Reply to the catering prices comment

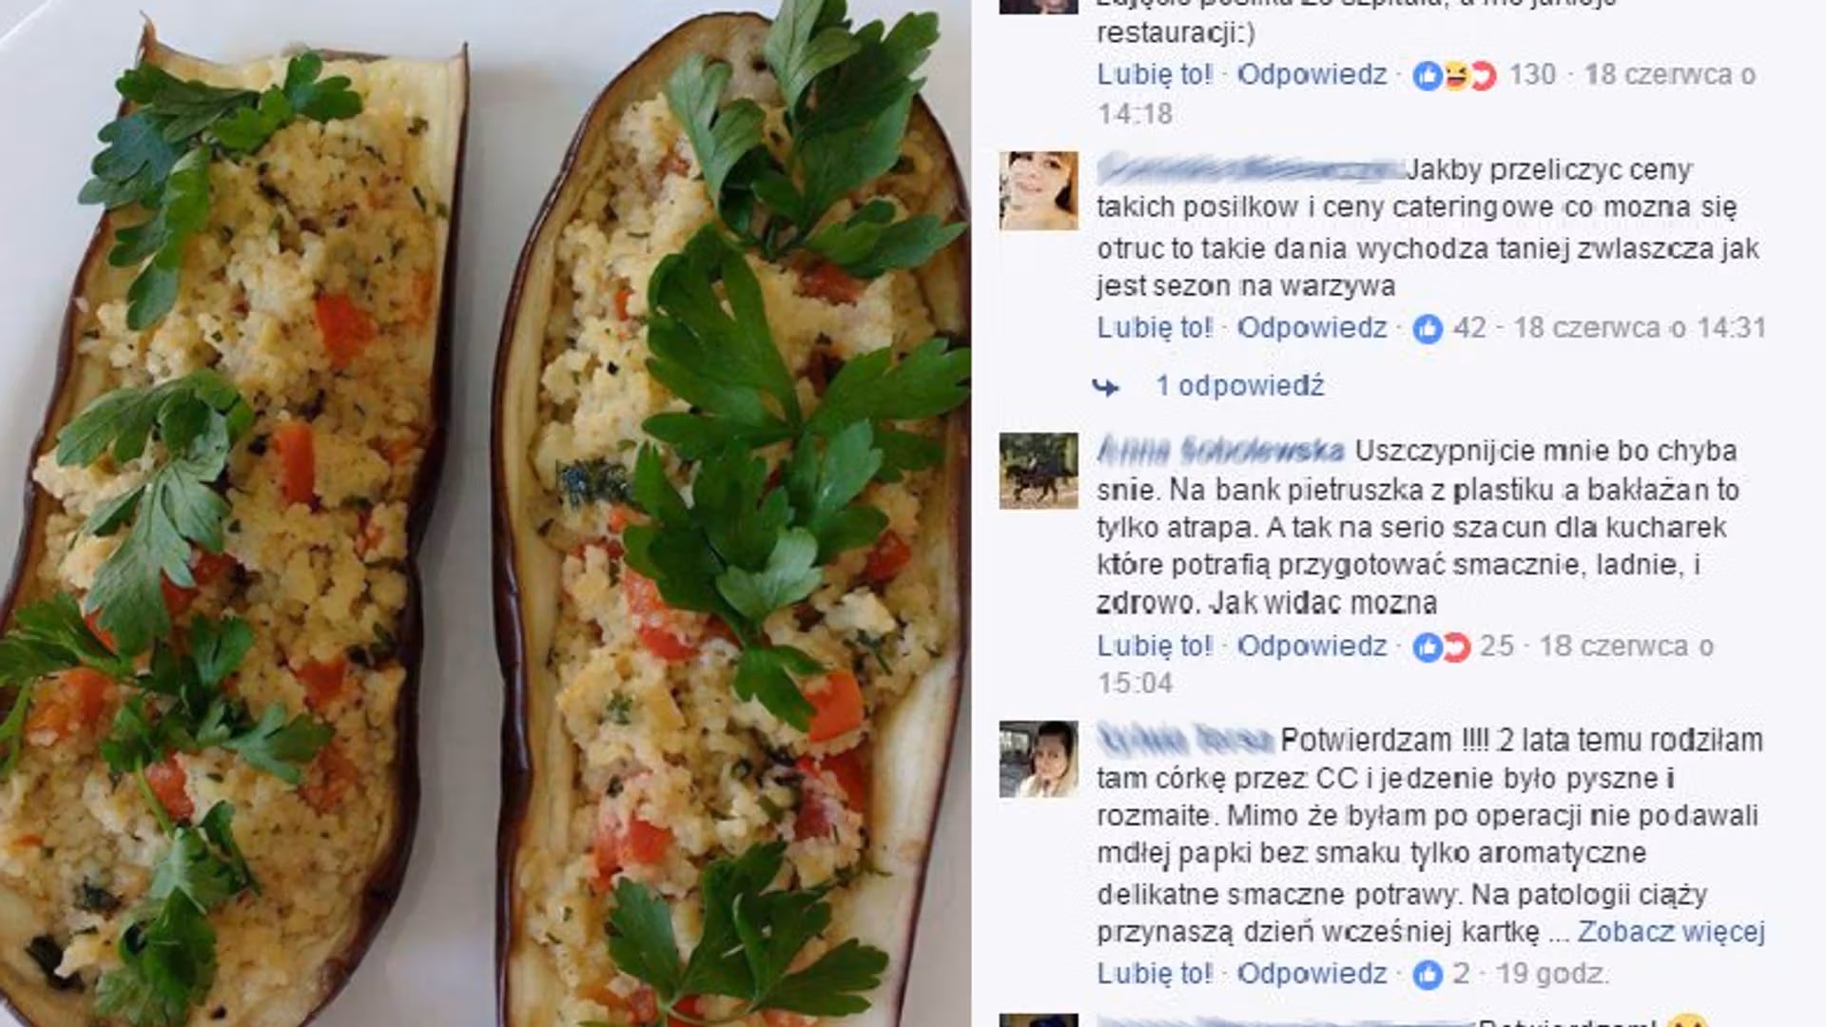click(1311, 328)
